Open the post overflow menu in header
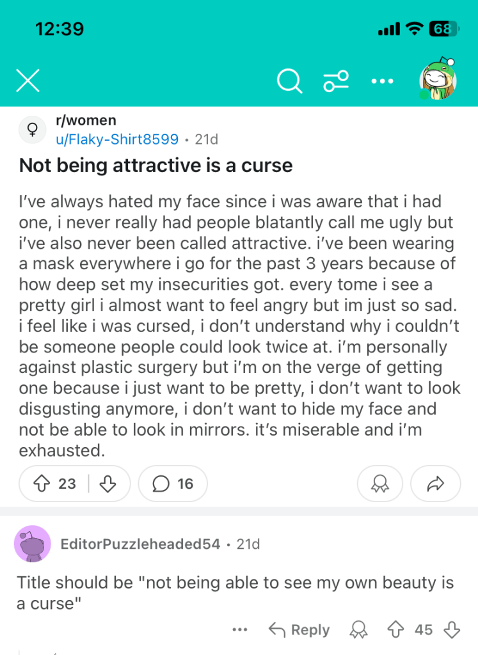478x655 pixels. pos(383,81)
